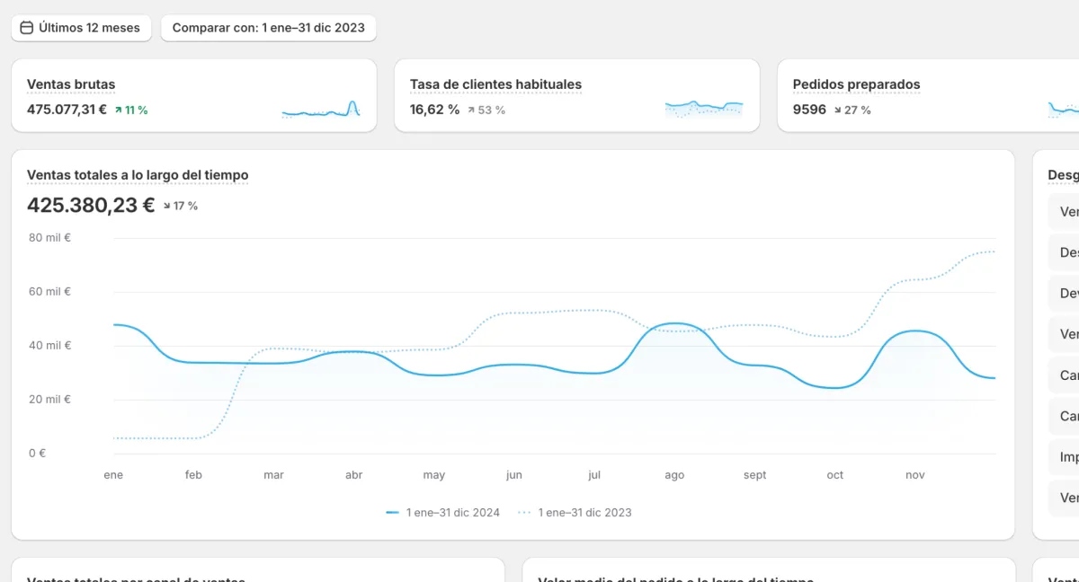
Task: Select the "ago" month on the chart axis
Action: (674, 475)
